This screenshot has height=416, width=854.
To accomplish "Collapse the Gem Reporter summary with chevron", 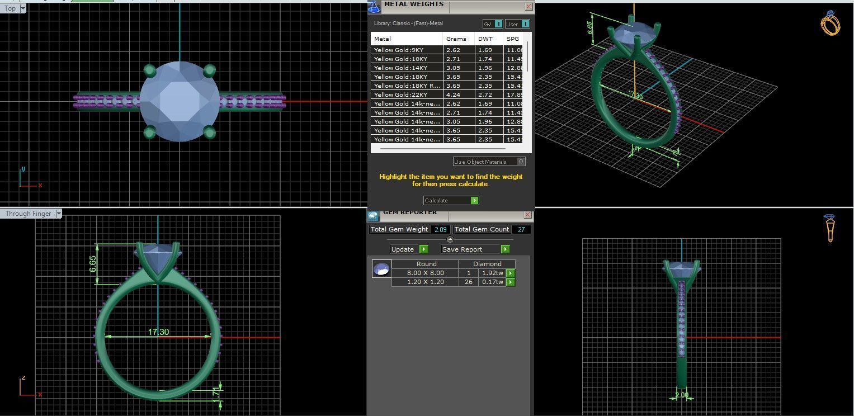I will [450, 239].
